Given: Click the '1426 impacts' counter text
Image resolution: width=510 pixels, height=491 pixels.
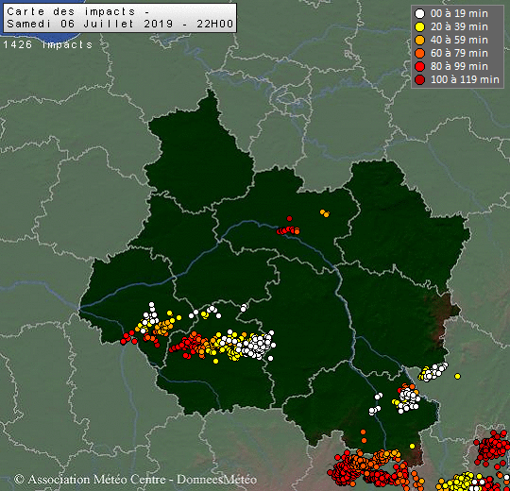Looking at the screenshot, I should pos(48,44).
